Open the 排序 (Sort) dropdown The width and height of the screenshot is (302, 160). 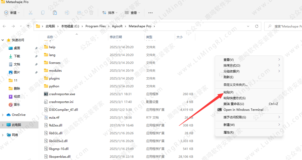tap(110, 13)
